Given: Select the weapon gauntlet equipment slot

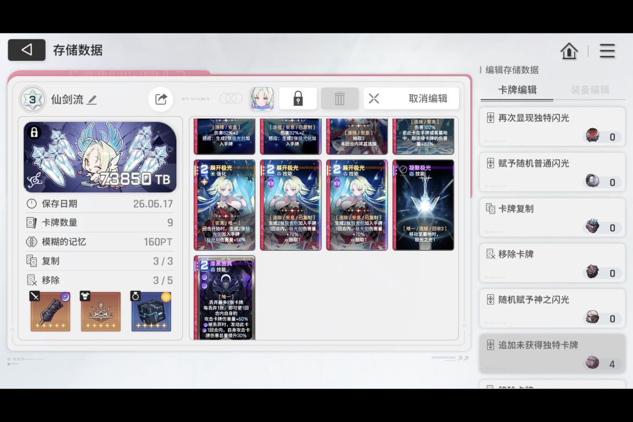Looking at the screenshot, I should click(x=50, y=311).
